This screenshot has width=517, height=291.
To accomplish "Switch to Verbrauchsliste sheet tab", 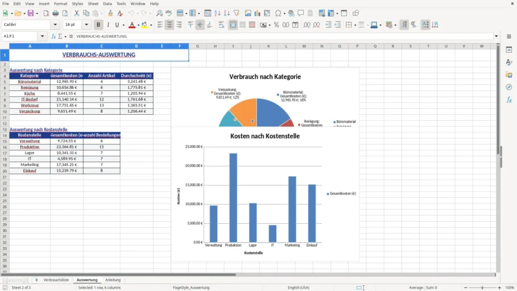I will point(56,280).
